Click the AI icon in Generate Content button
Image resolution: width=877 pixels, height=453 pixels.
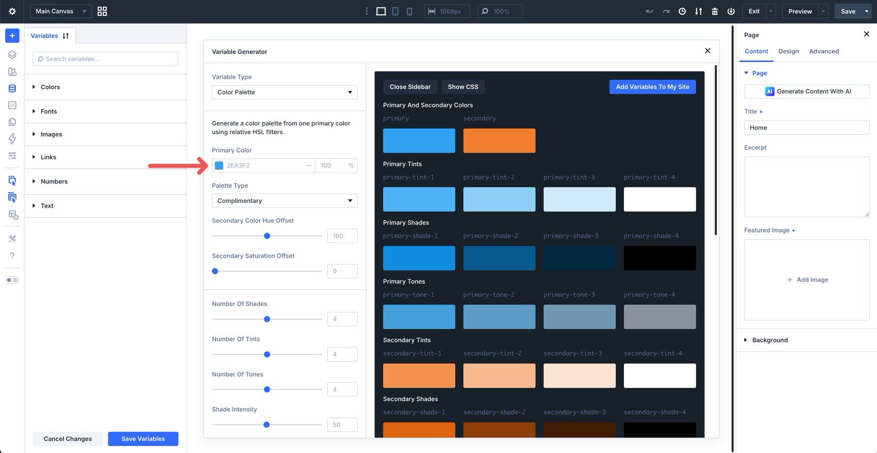(x=769, y=91)
